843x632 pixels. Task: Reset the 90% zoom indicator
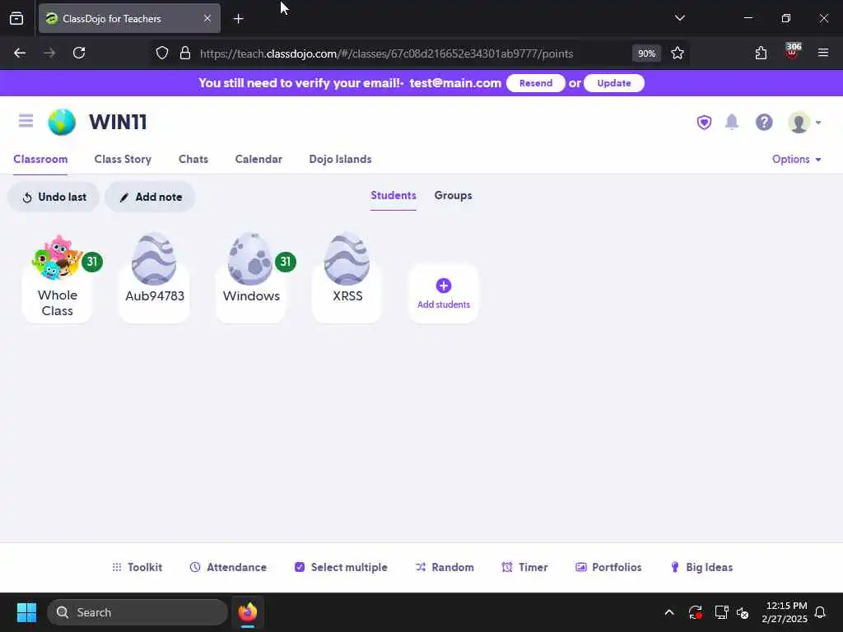(x=646, y=53)
